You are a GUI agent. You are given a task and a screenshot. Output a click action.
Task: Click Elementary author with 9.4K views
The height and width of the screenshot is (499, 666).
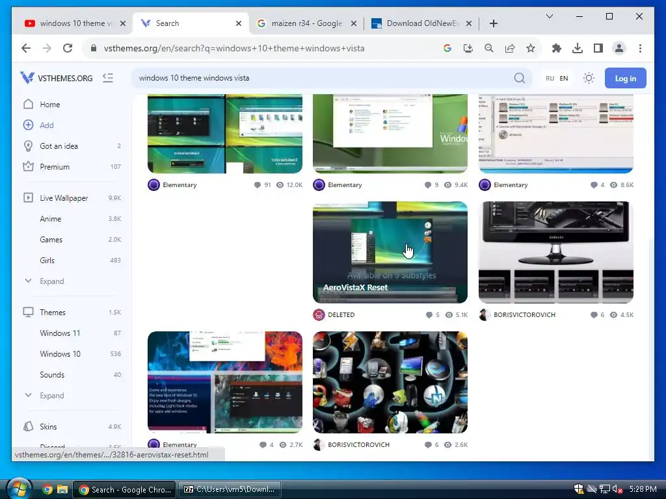tap(345, 185)
